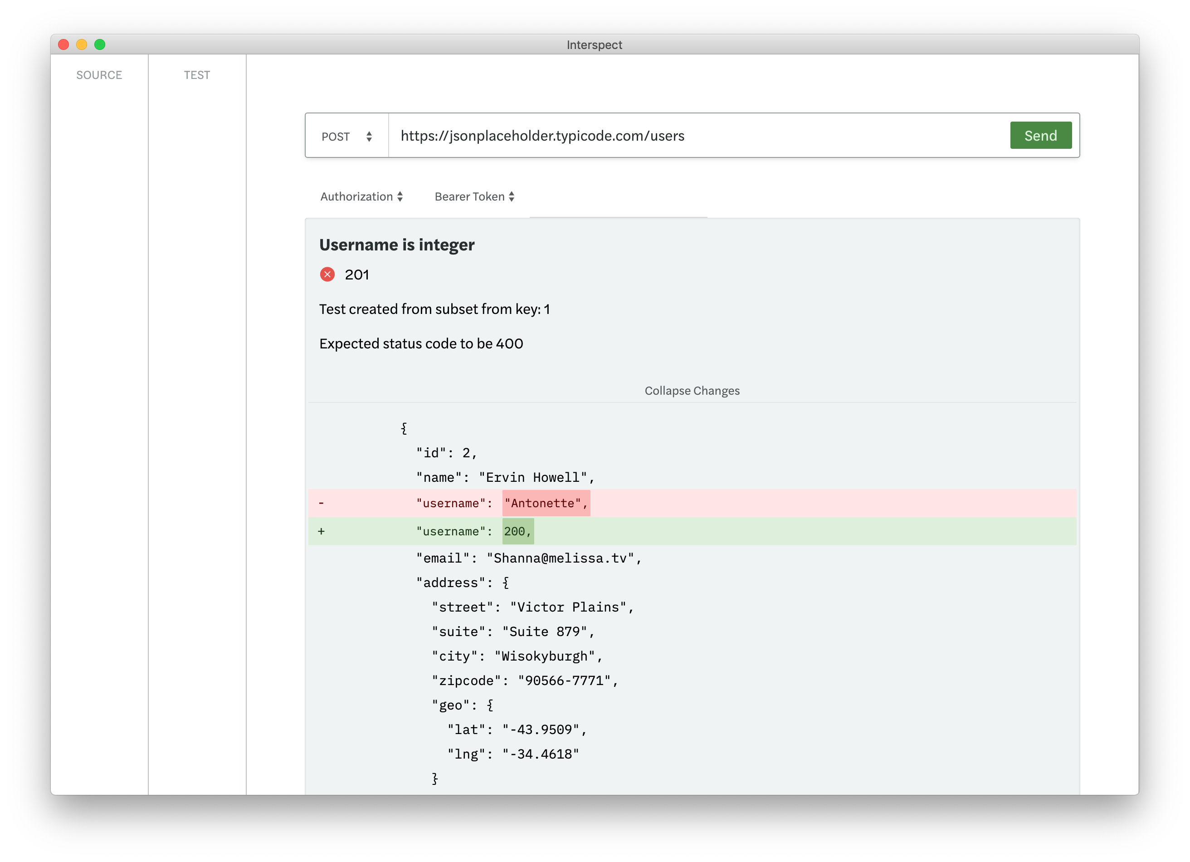Click the highlighted "Antonette" removed value
Screen dimensions: 1190x862
[x=546, y=503]
